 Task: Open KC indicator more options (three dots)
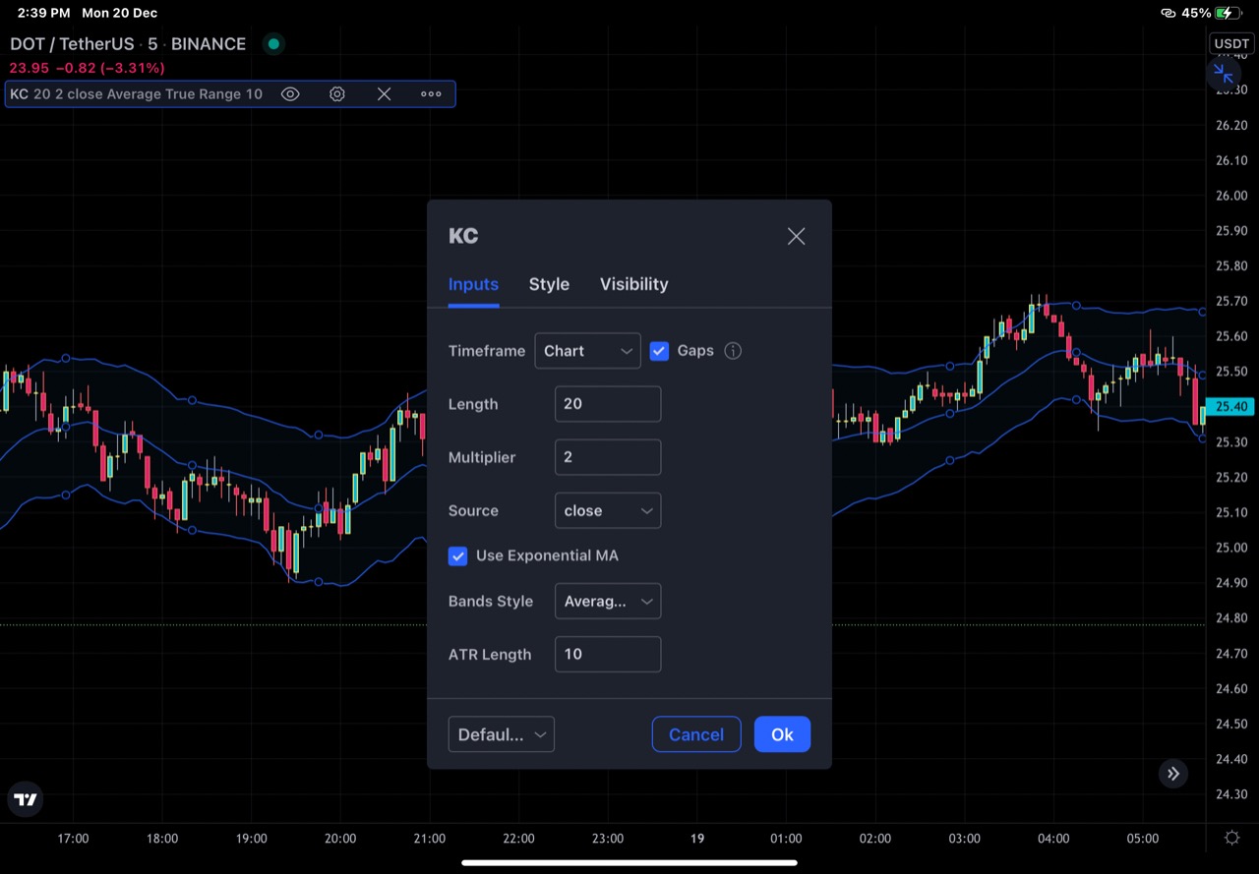point(431,94)
